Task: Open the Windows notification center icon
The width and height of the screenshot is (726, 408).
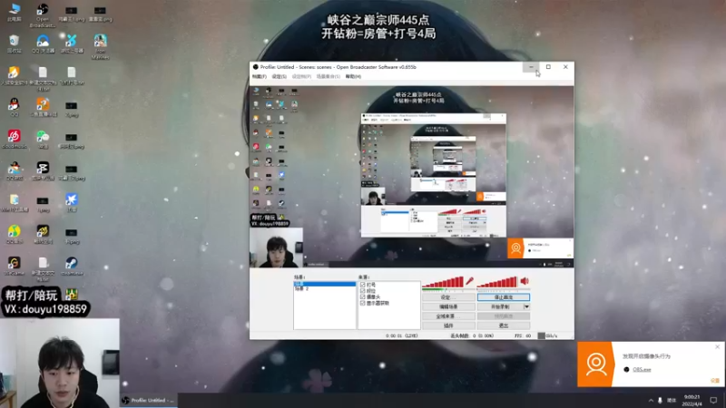Action: 713,400
